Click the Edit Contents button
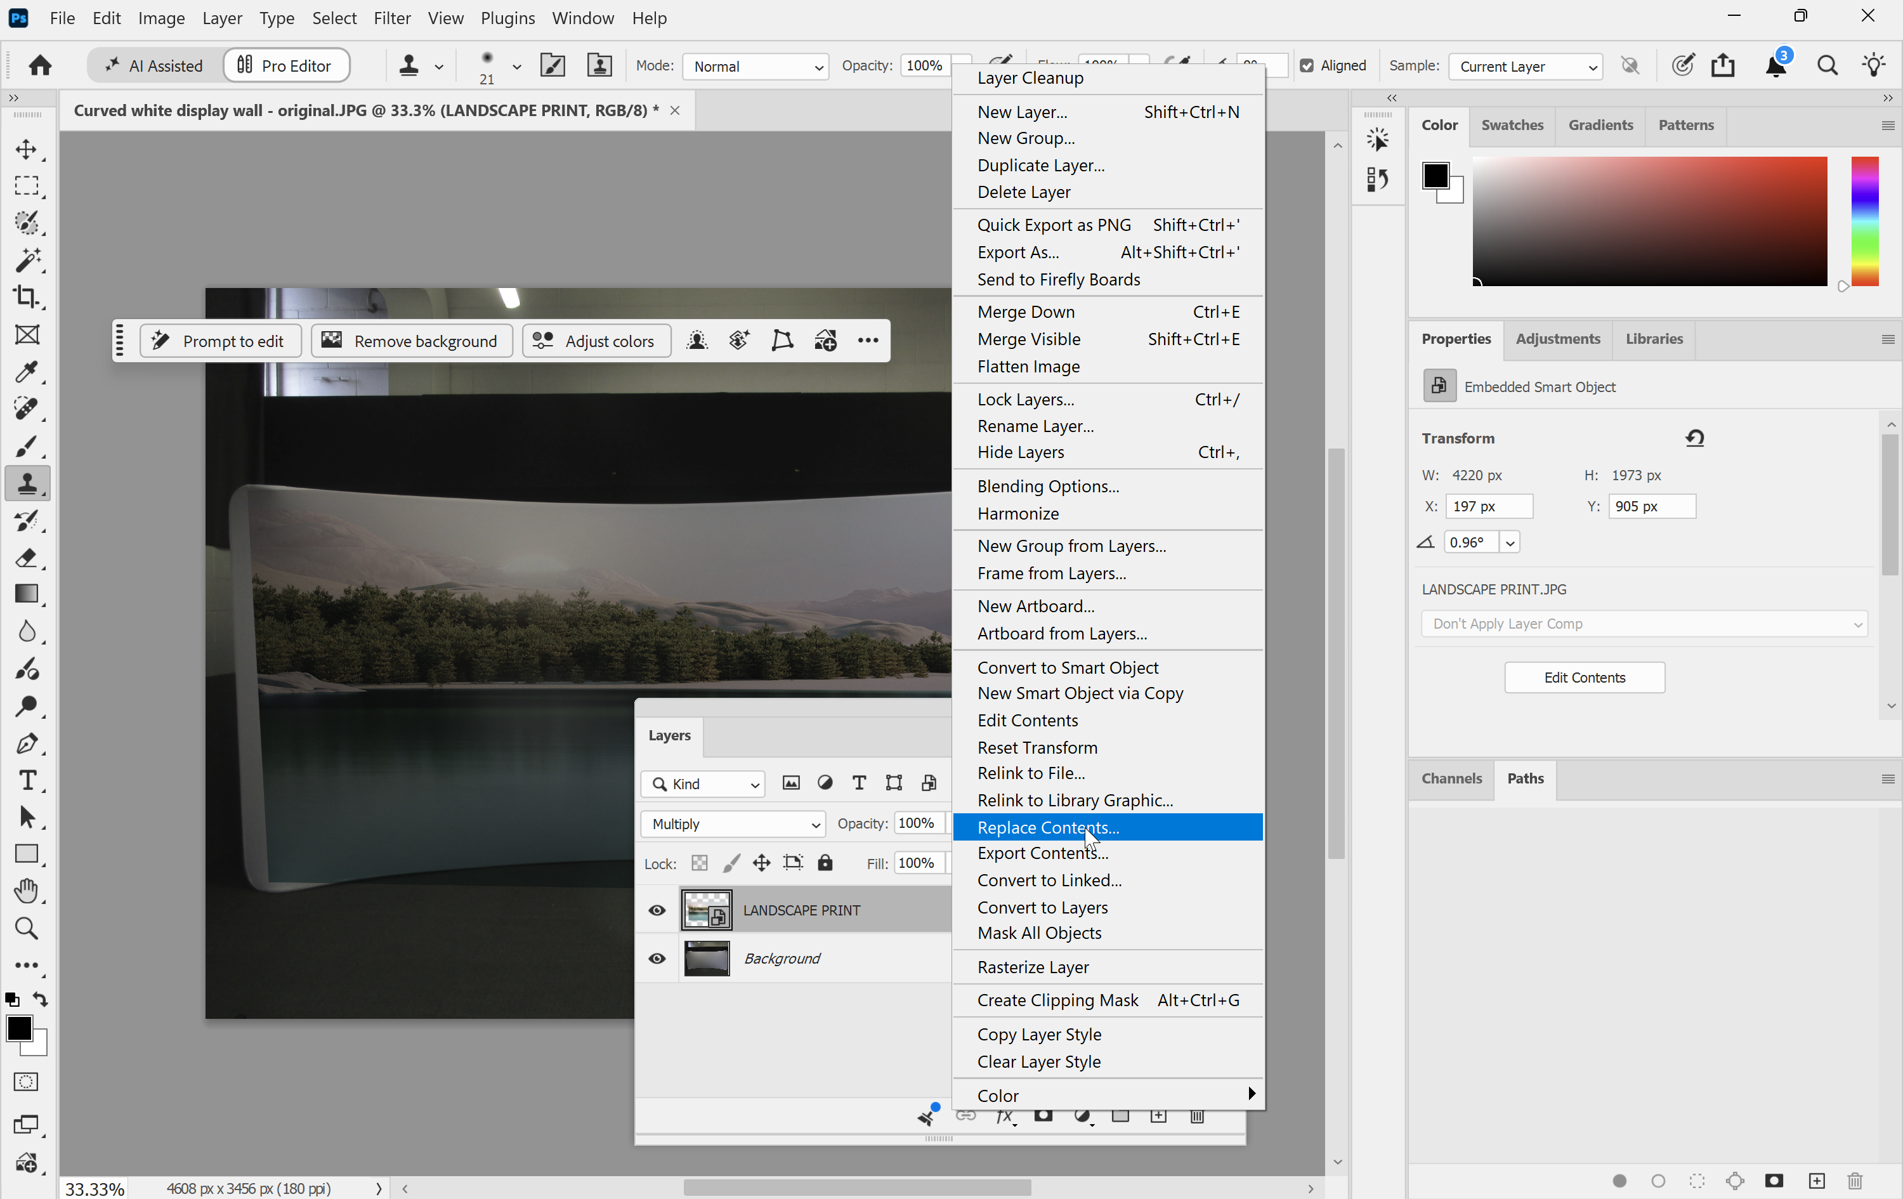This screenshot has height=1199, width=1903. (x=1584, y=678)
